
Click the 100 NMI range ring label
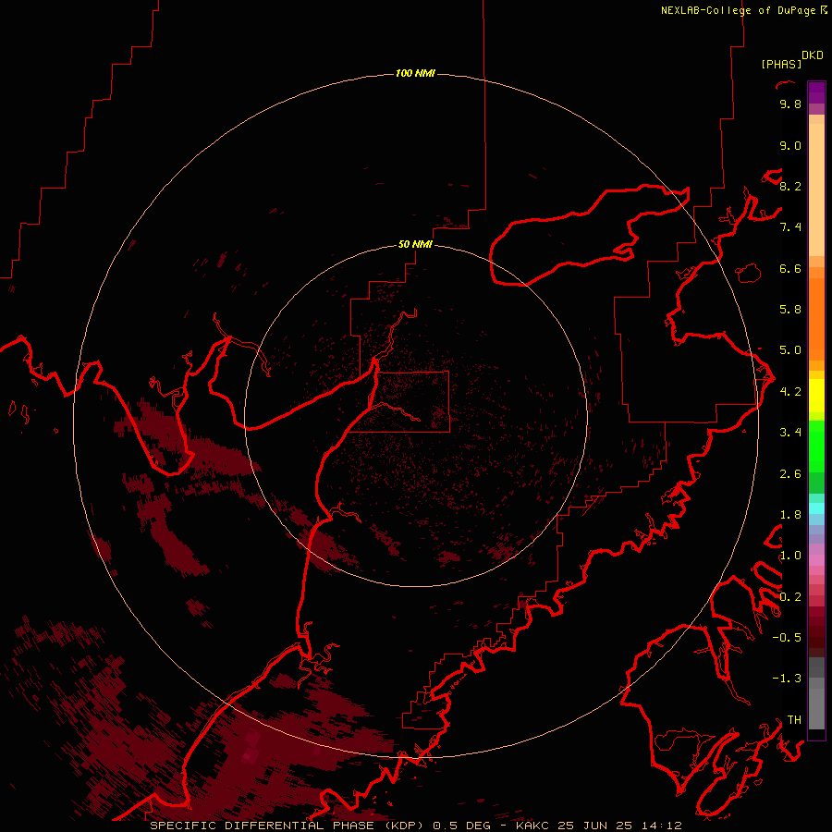pos(415,73)
